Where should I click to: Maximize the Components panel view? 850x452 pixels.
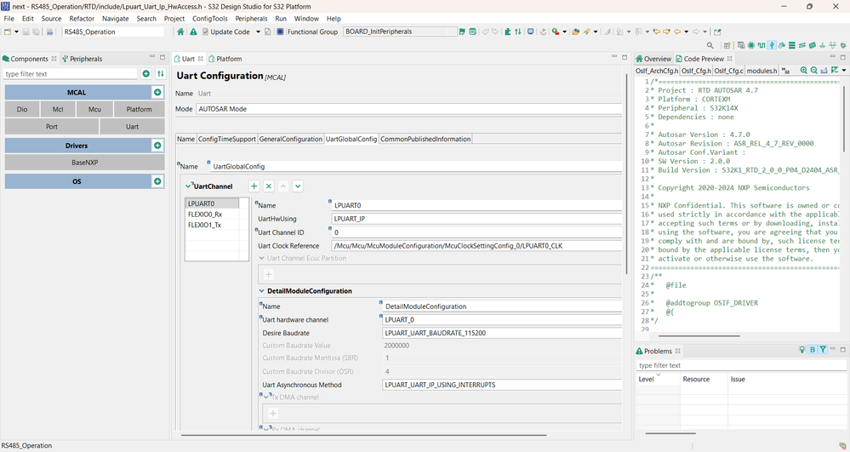click(162, 57)
